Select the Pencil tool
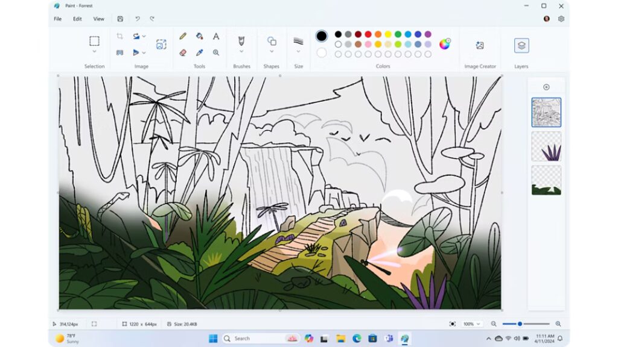The width and height of the screenshot is (618, 347). [x=182, y=36]
